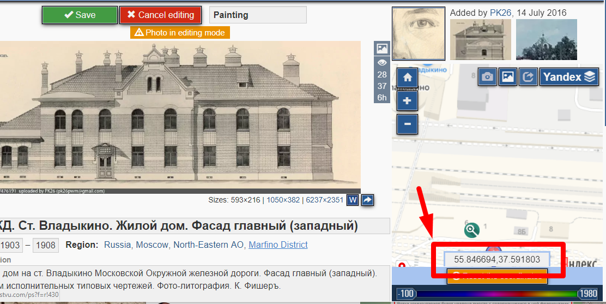Open the Painting type dropdown

pos(258,15)
